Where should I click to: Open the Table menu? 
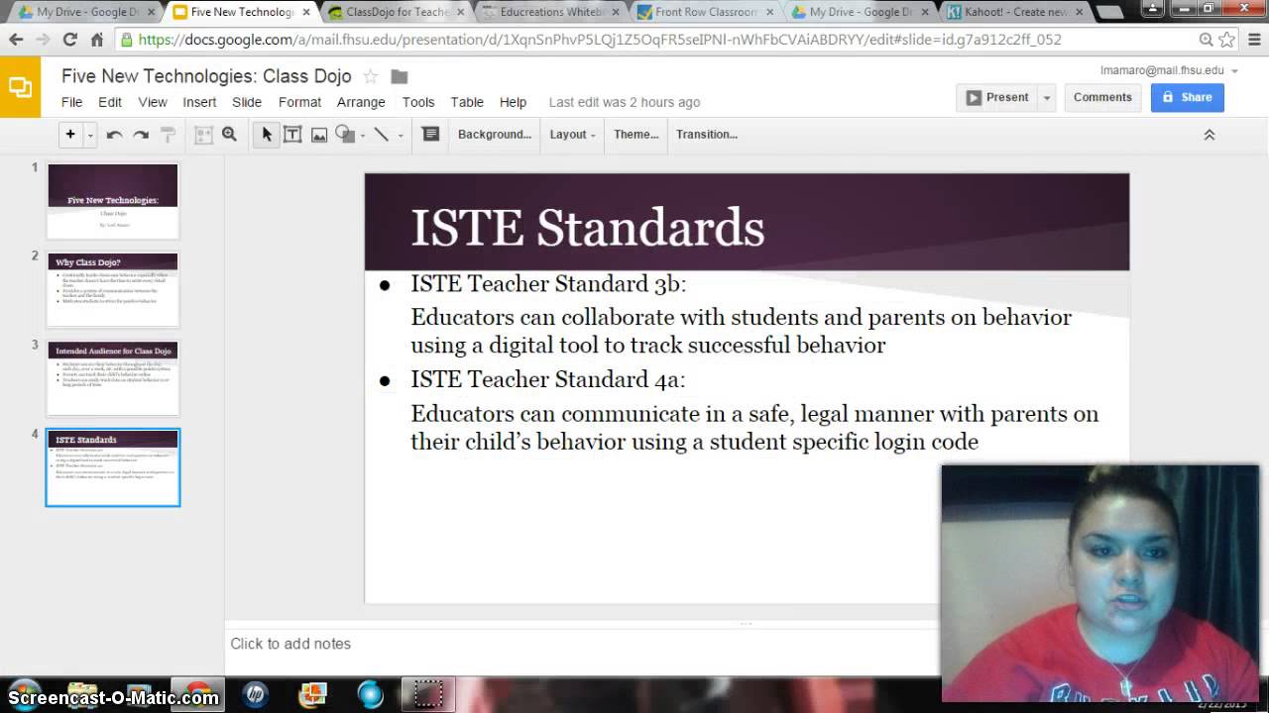(467, 102)
